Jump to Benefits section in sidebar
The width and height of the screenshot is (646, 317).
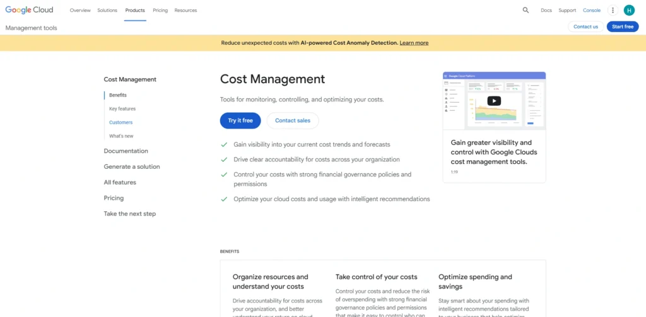(x=118, y=95)
